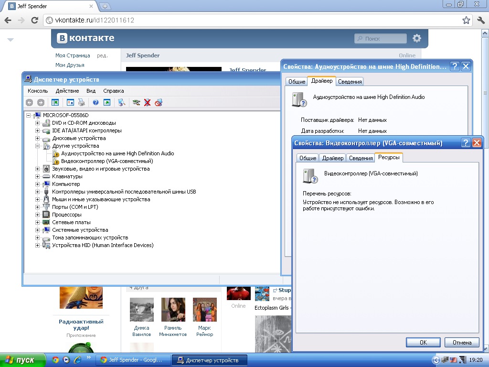The height and width of the screenshot is (367, 489).
Task: Open the Сведения tab in audio properties
Action: (x=350, y=82)
